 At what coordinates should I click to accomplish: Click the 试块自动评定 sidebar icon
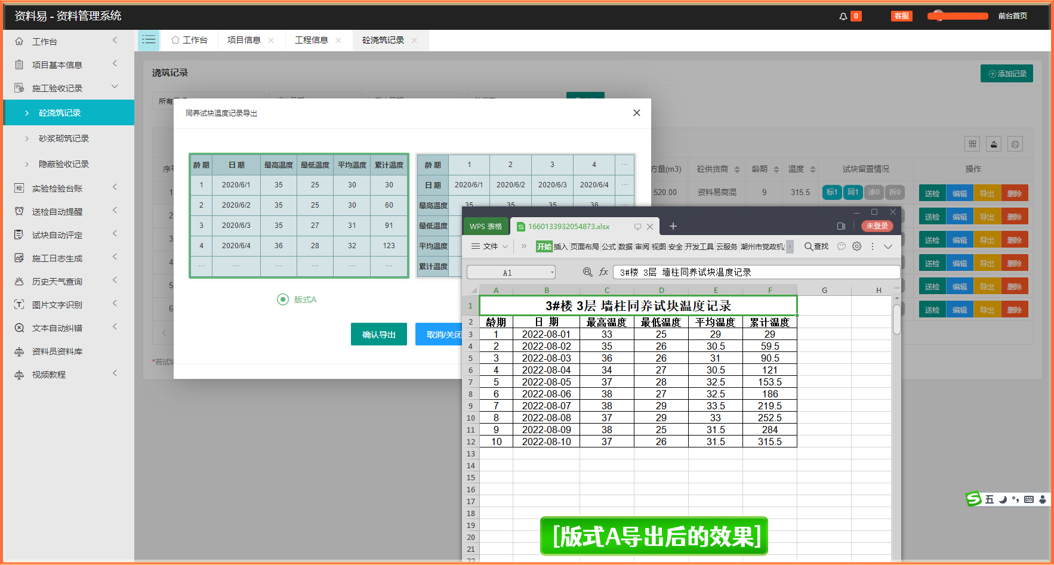[19, 235]
